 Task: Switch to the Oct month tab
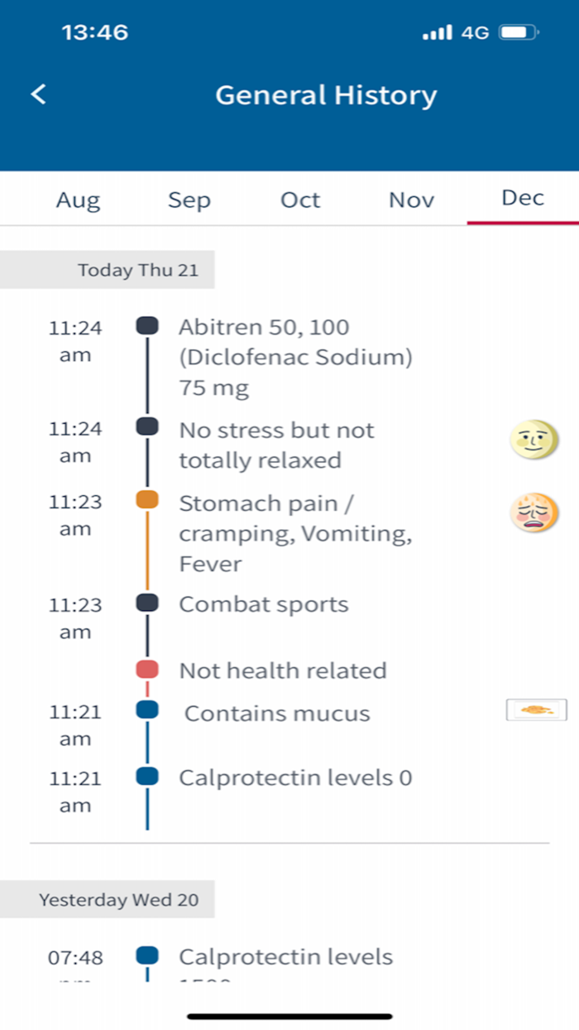coord(299,200)
